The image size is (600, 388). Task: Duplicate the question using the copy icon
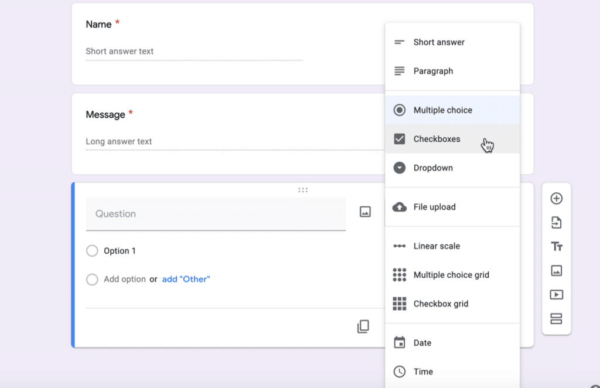click(363, 326)
